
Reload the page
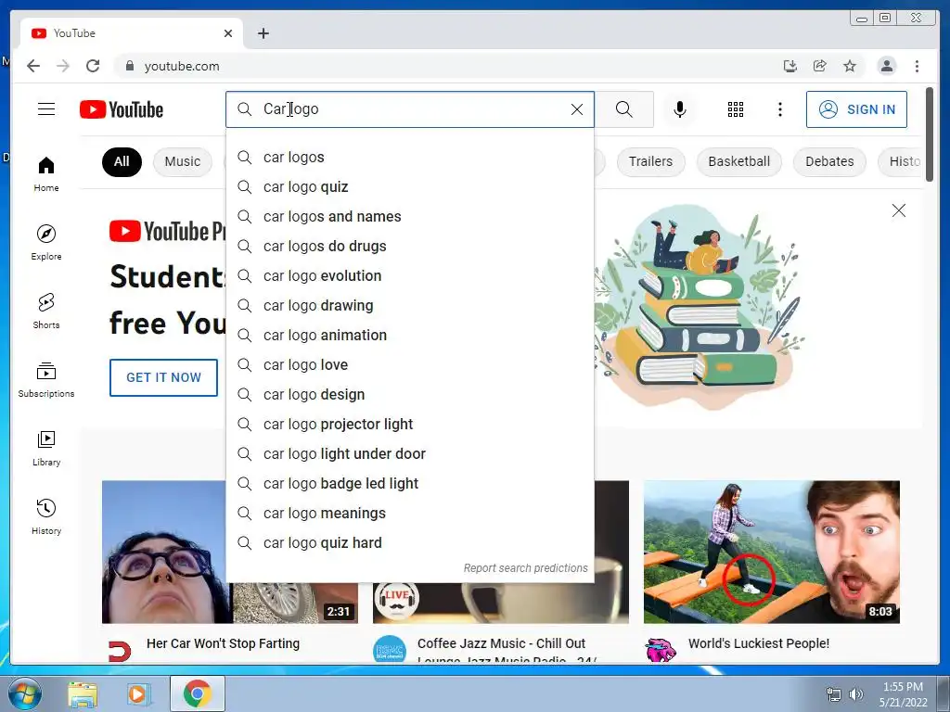pyautogui.click(x=93, y=66)
